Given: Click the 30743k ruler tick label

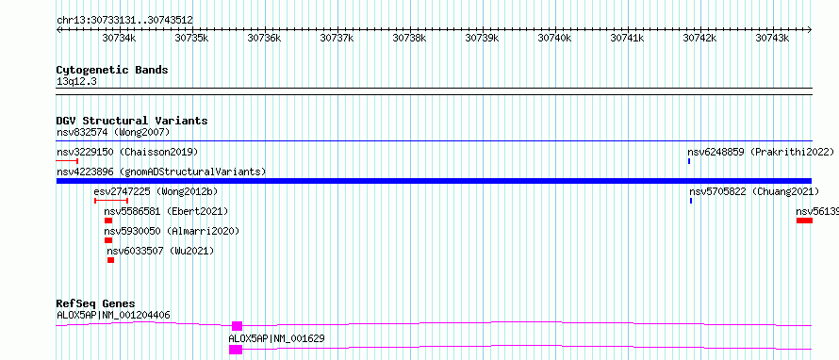Looking at the screenshot, I should coord(772,38).
